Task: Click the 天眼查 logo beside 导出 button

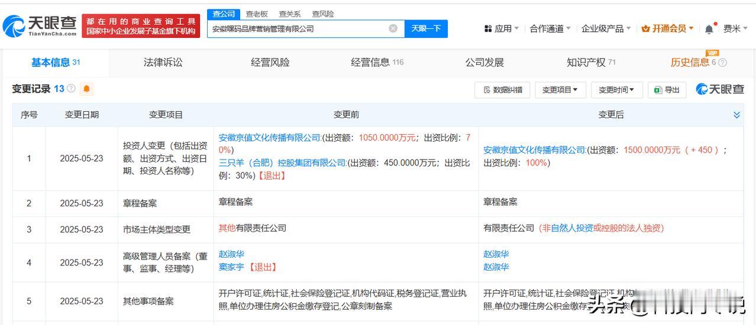Action: 720,89
